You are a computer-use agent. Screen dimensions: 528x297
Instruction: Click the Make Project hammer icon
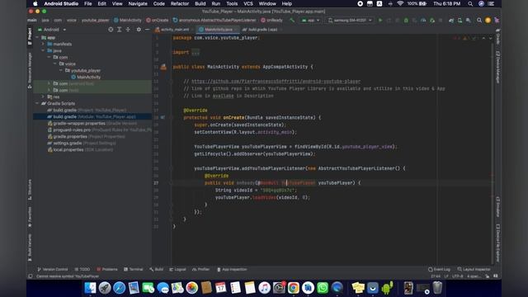[292, 20]
